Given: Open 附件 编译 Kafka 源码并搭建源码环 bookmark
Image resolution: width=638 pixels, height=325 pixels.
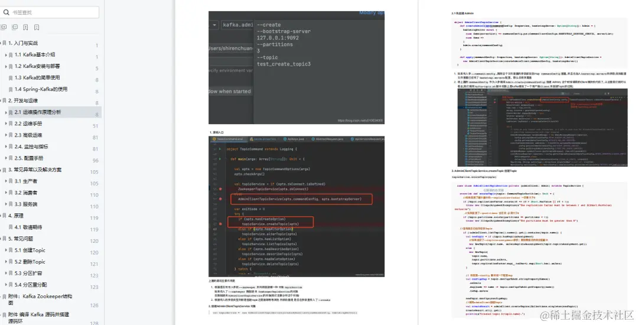Looking at the screenshot, I should tap(38, 318).
